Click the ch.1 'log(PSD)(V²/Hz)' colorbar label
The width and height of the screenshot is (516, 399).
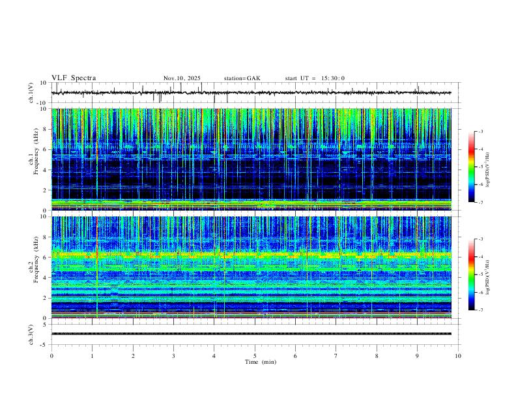coord(488,170)
